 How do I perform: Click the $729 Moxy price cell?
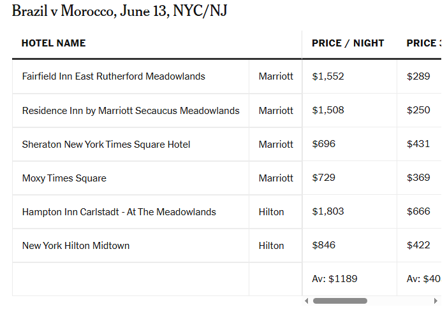pos(323,178)
